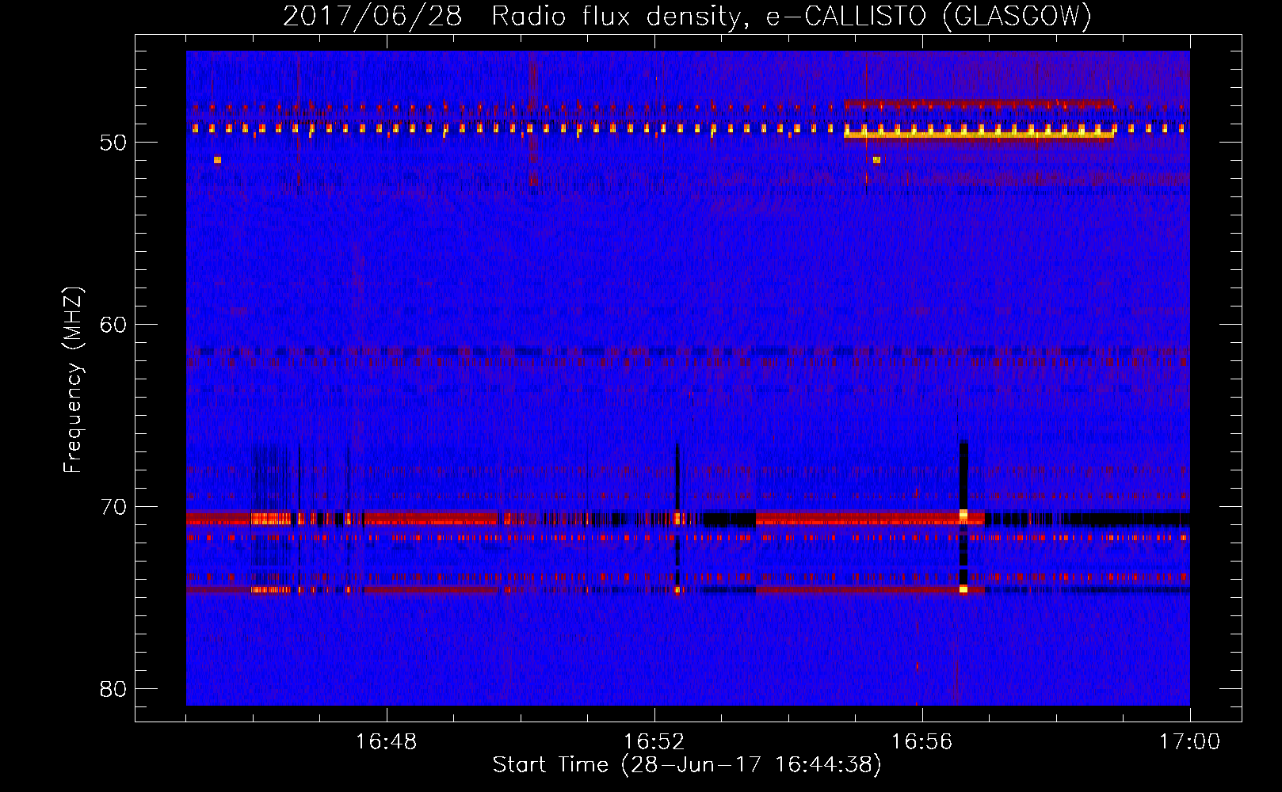Viewport: 1282px width, 792px height.
Task: Click the 70 MHz frequency tick label
Action: (113, 507)
